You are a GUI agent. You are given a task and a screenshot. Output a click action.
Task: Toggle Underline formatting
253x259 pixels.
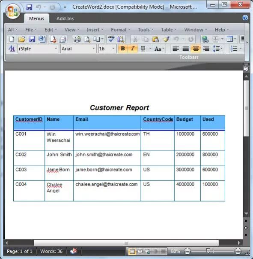click(x=143, y=49)
